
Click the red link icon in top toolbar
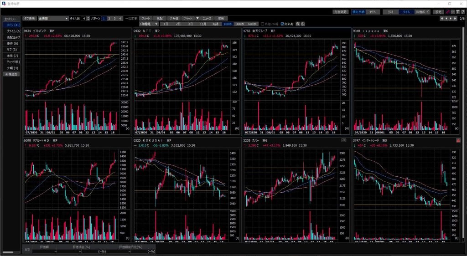pyautogui.click(x=447, y=12)
